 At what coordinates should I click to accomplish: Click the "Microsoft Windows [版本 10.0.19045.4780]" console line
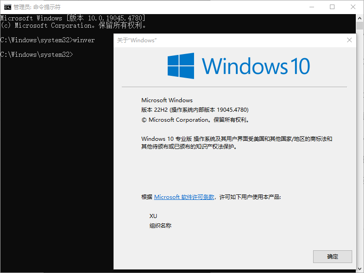tap(73, 18)
